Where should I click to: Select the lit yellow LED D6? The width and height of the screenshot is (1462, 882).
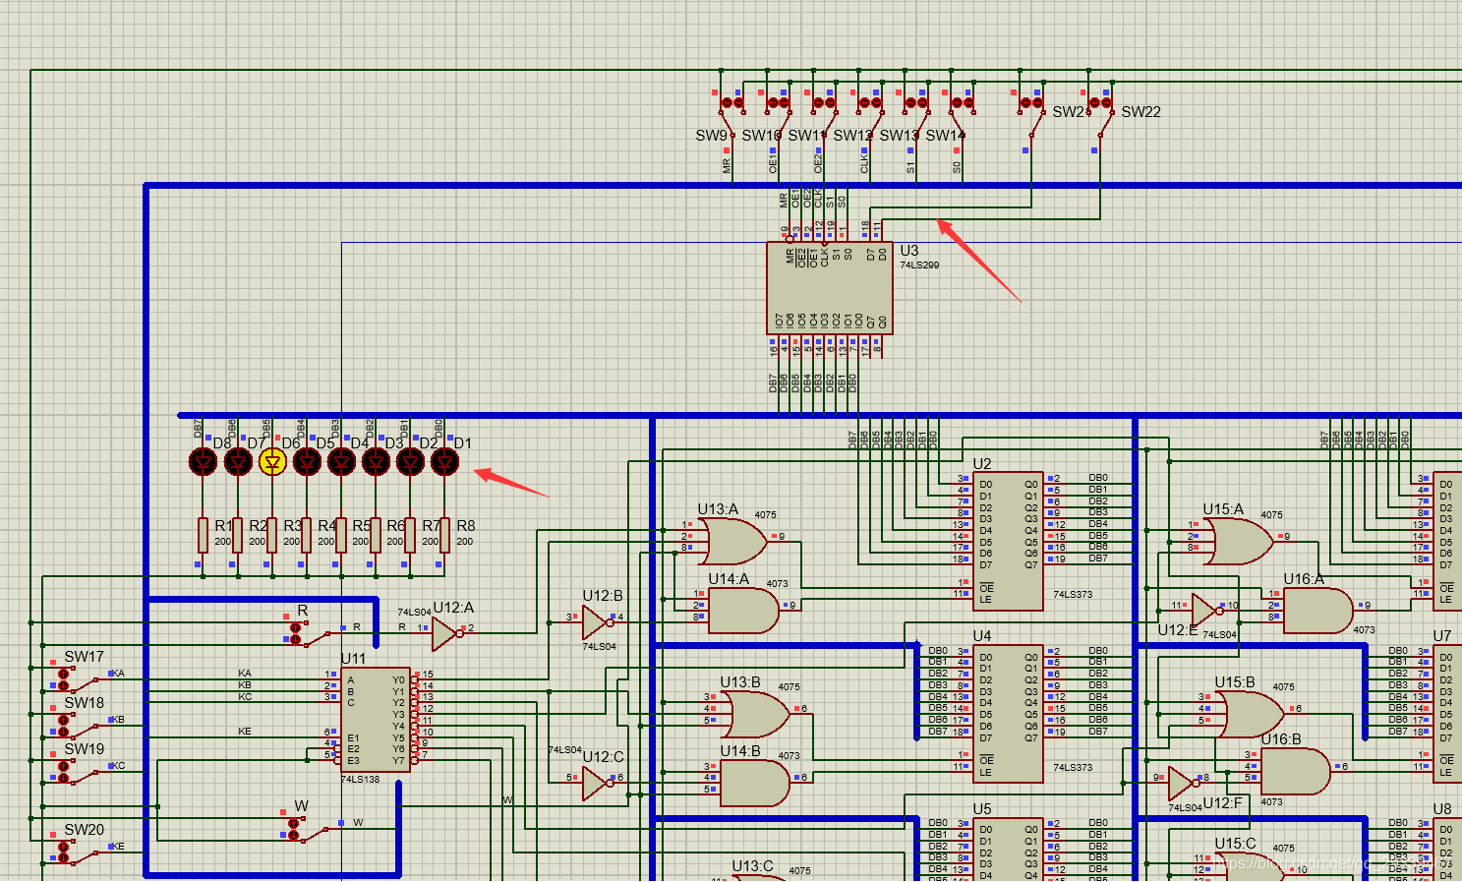click(x=272, y=461)
